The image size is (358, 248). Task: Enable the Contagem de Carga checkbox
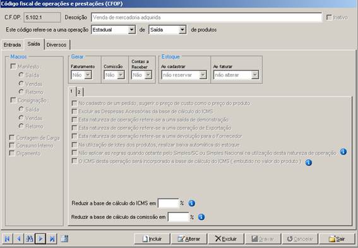tap(11, 138)
